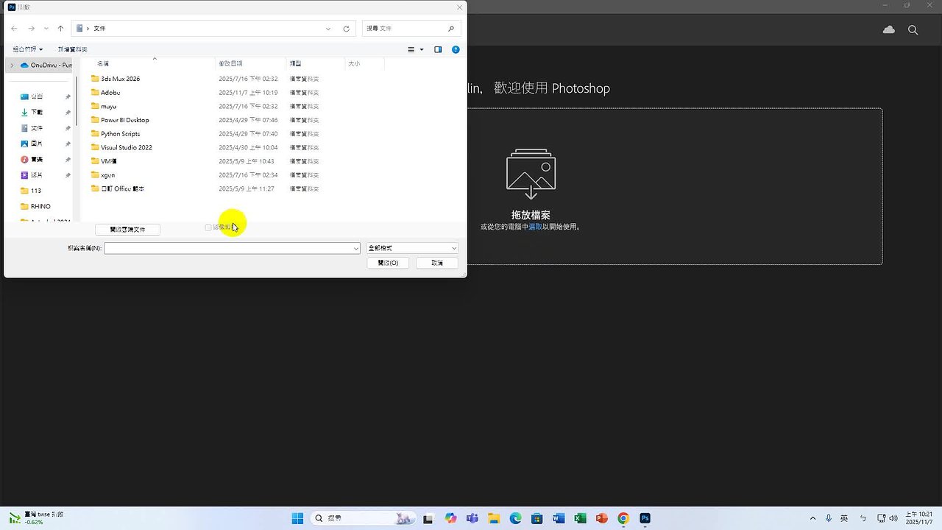
Task: Click New Folder in the command bar
Action: pos(72,49)
